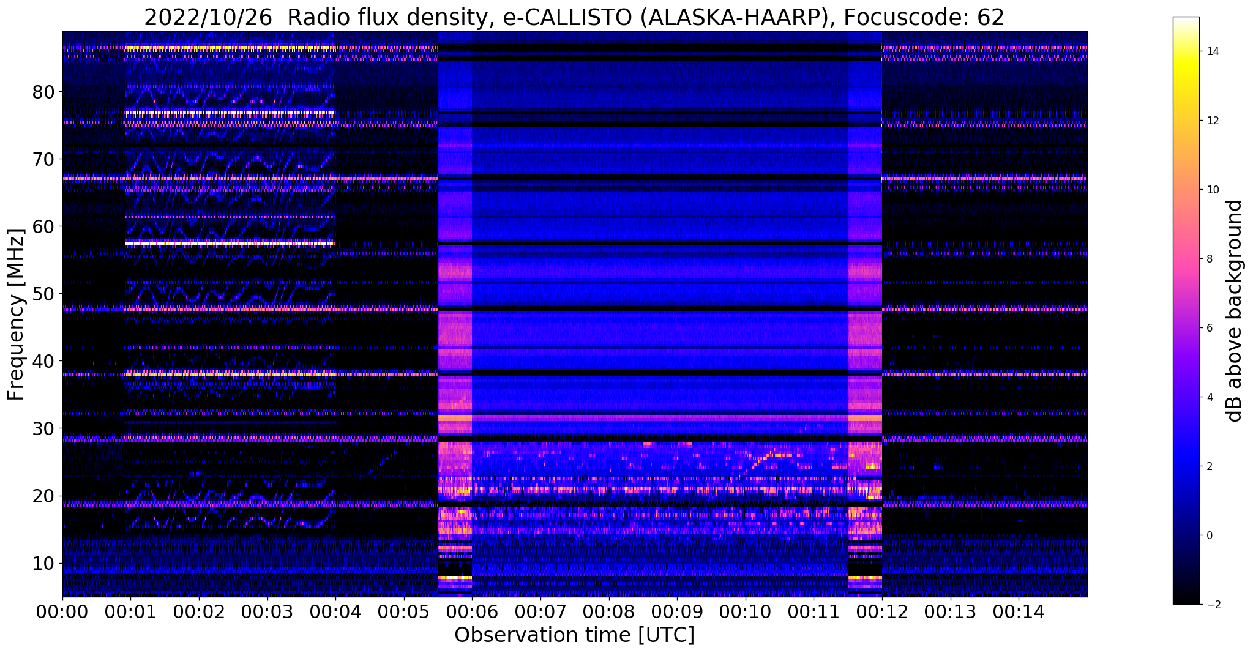The height and width of the screenshot is (653, 1253).
Task: Select the 30 tick on the frequency axis
Action: tap(43, 428)
